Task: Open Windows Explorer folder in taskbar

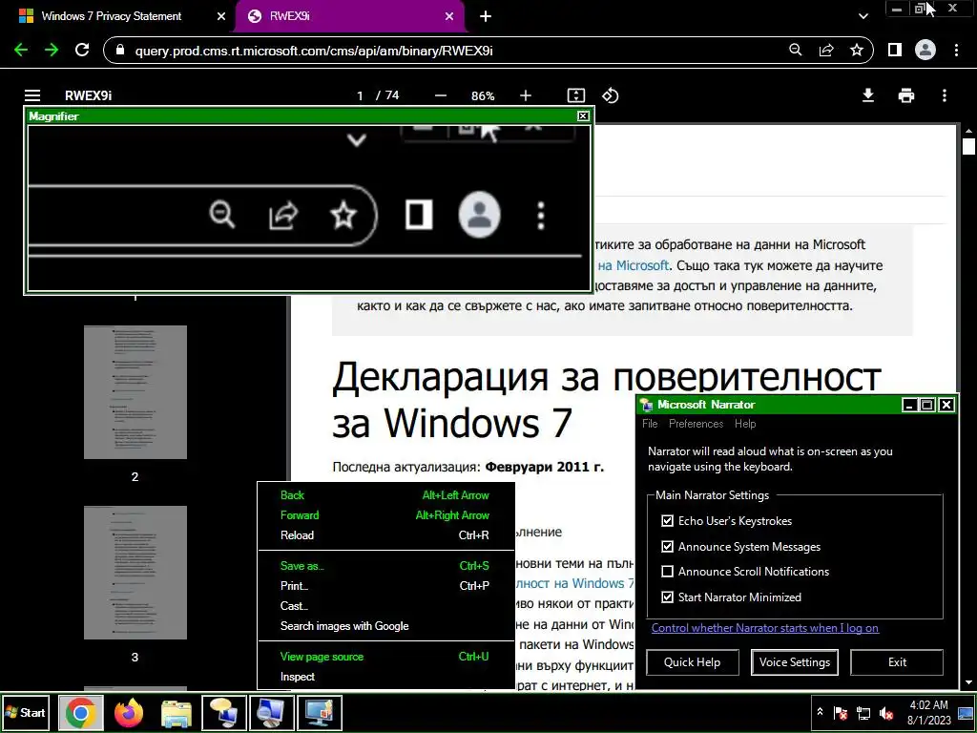Action: [x=177, y=713]
